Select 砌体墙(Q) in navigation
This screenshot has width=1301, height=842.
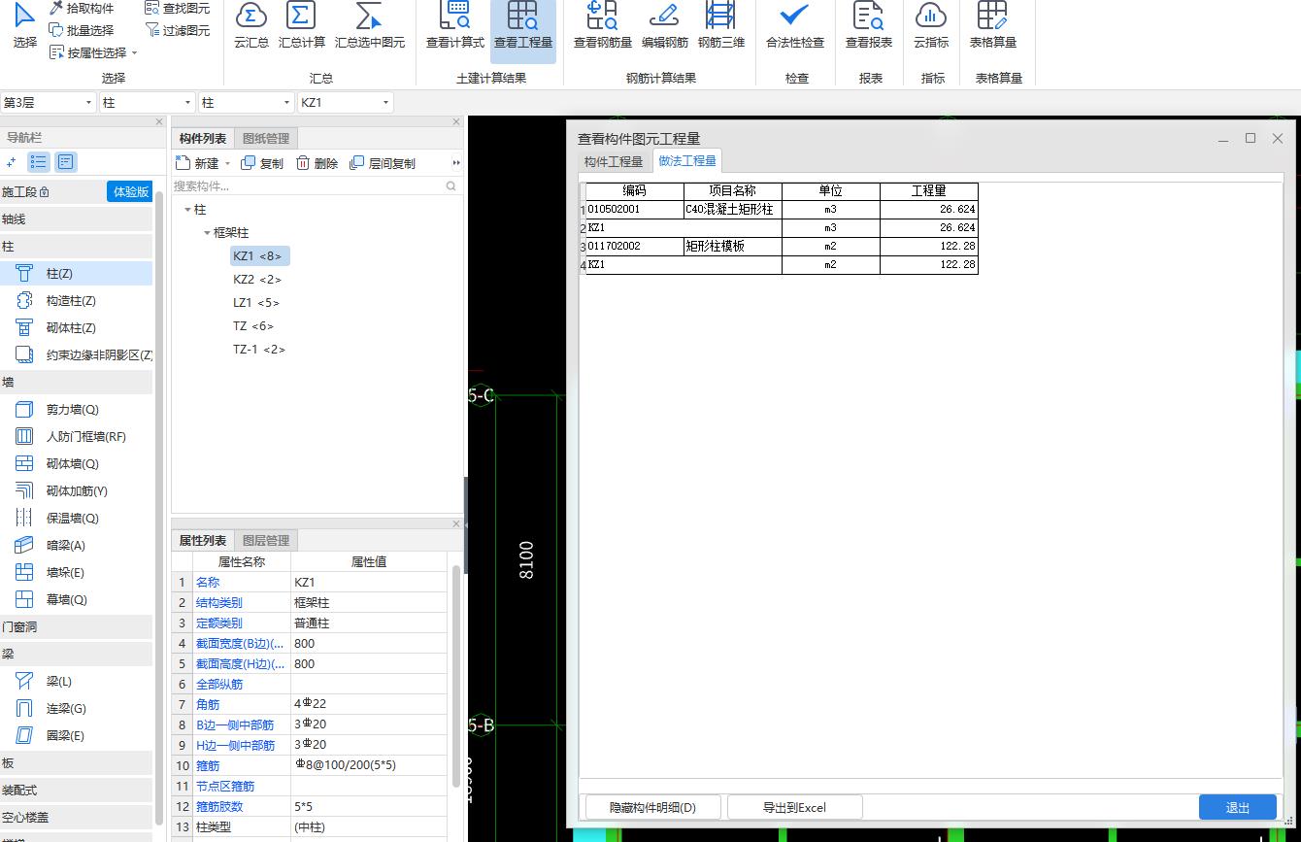click(x=76, y=464)
